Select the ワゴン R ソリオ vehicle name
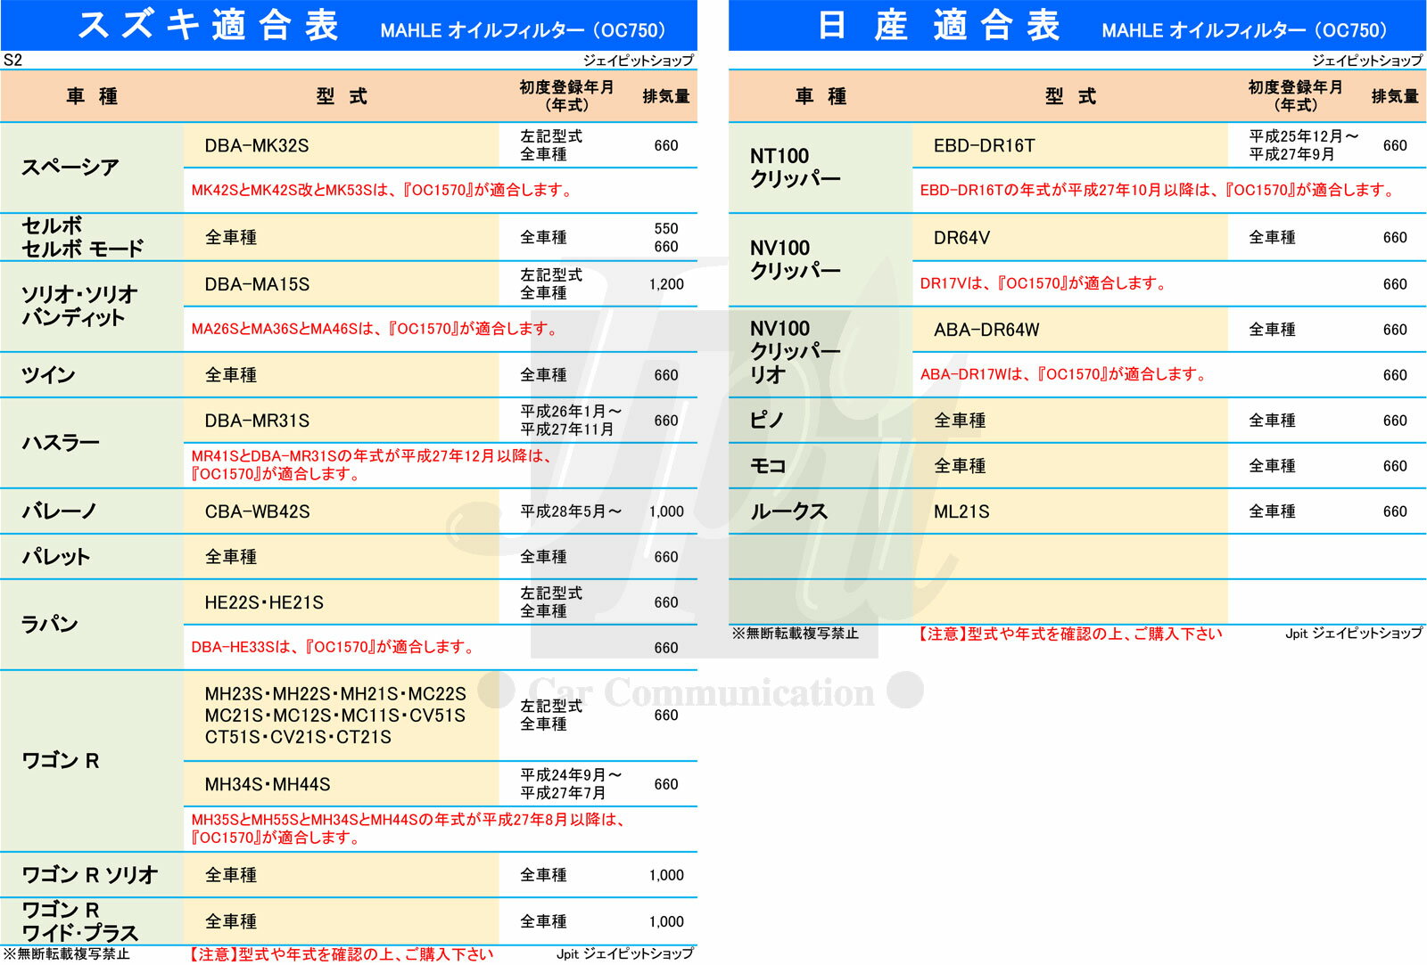Viewport: 1427px width, 965px height. pyautogui.click(x=90, y=876)
